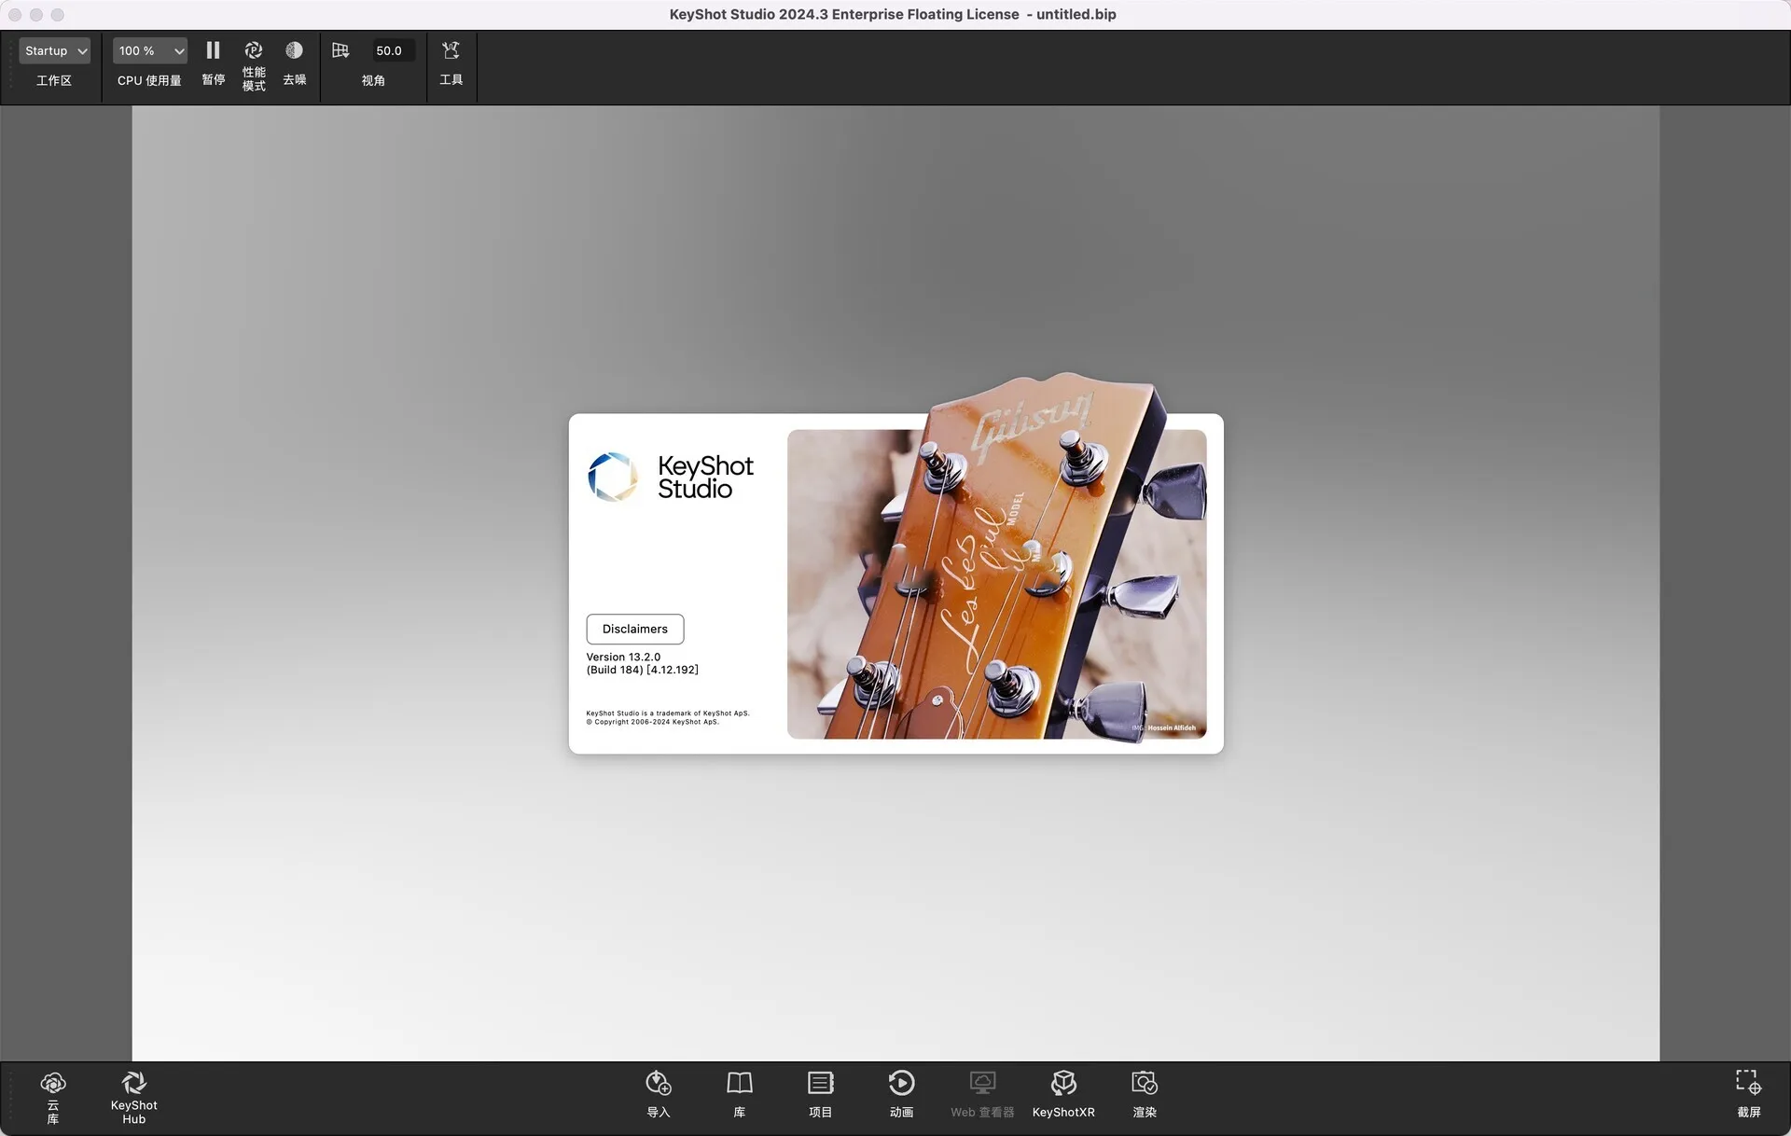Click the Version 13.2.0 text

[623, 657]
